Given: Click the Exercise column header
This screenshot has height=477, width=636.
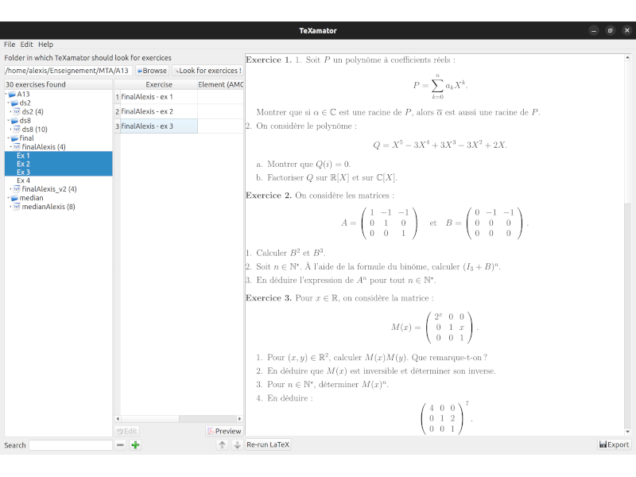Looking at the screenshot, I should coord(158,84).
